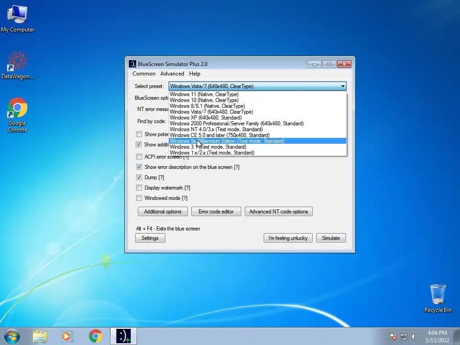Uncheck Show error description on blue screen
This screenshot has height=345, width=460.
pyautogui.click(x=139, y=167)
